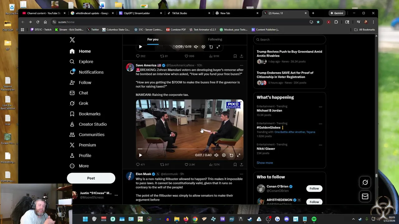
Task: Click the Mamdani video progress bar
Action: point(190,149)
